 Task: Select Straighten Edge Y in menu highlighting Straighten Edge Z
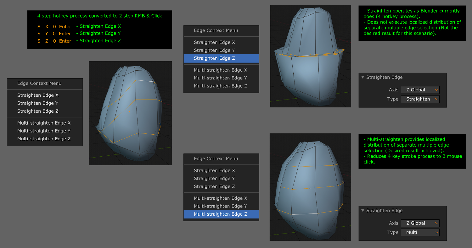click(221, 50)
